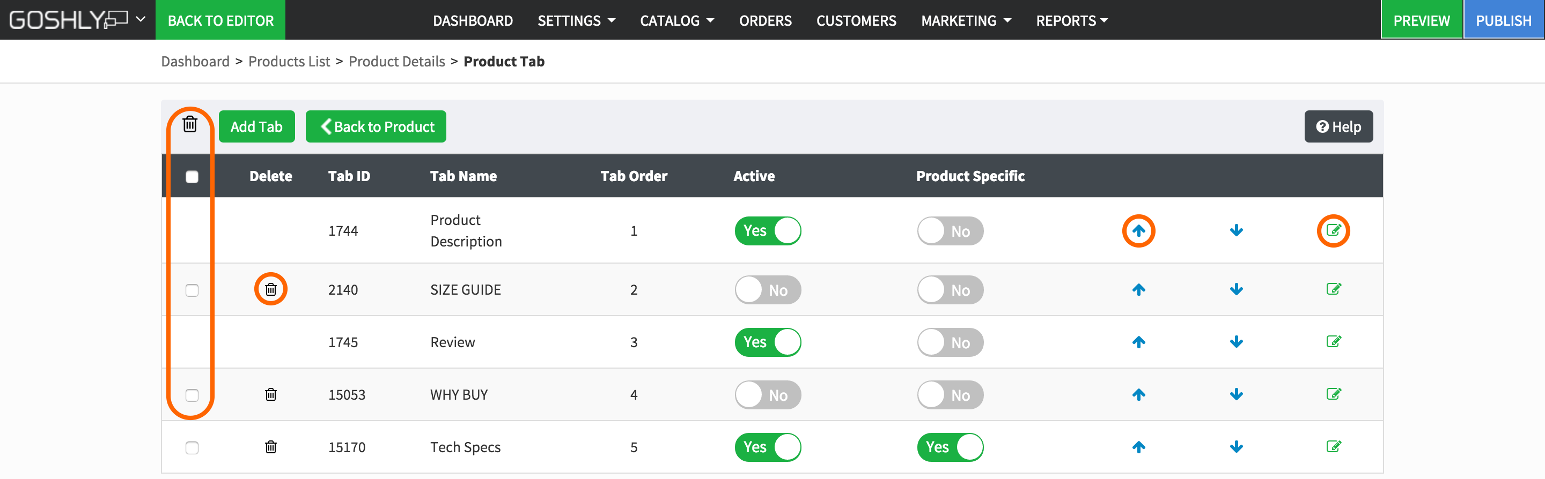Screen dimensions: 1545x479
Task: Expand the Settings dropdown menu
Action: (x=576, y=21)
